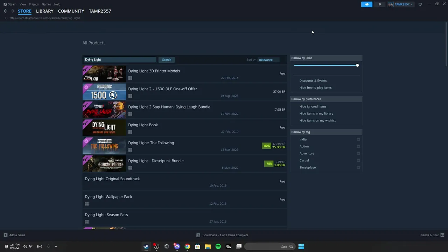This screenshot has height=252, width=448.
Task: Click the taskbar Wi-Fi icon
Action: [31, 246]
